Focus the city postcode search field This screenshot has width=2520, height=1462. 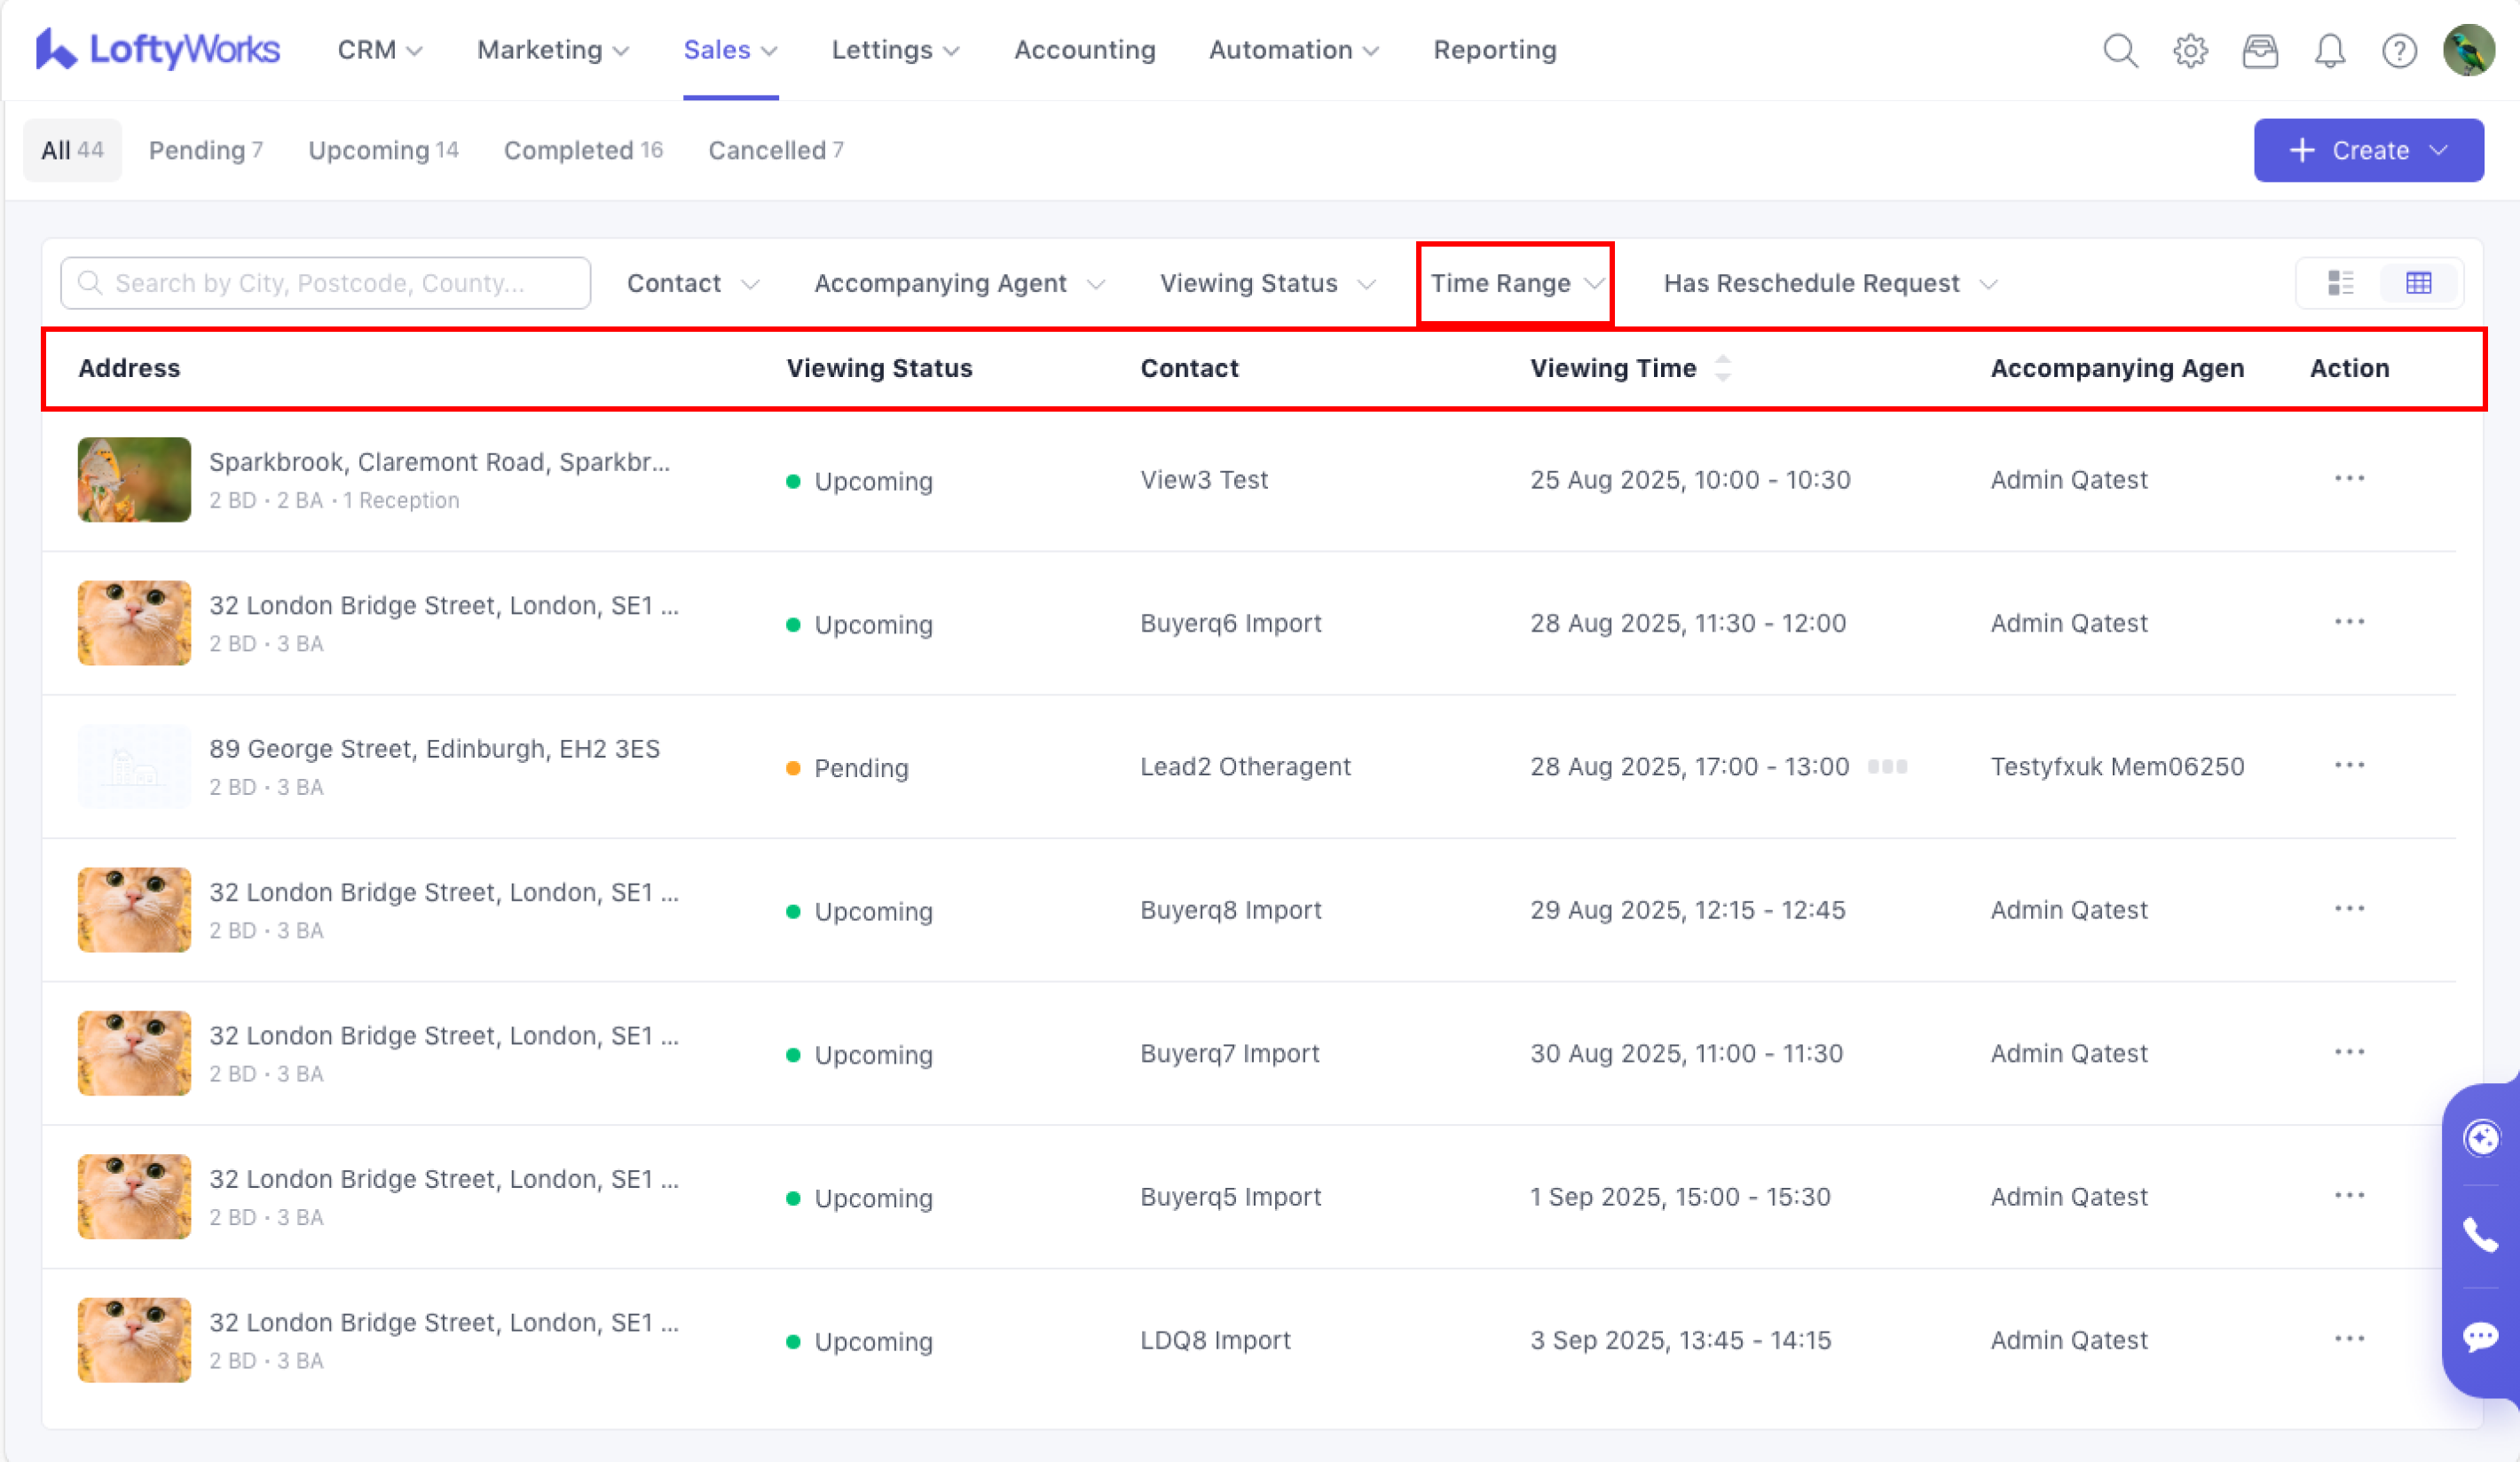(x=325, y=283)
